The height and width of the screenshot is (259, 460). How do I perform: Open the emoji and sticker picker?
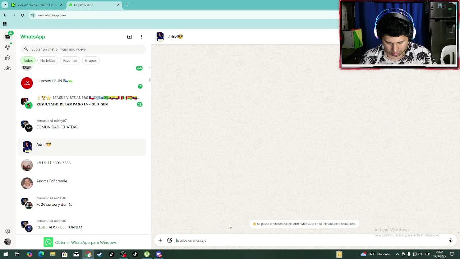point(170,240)
